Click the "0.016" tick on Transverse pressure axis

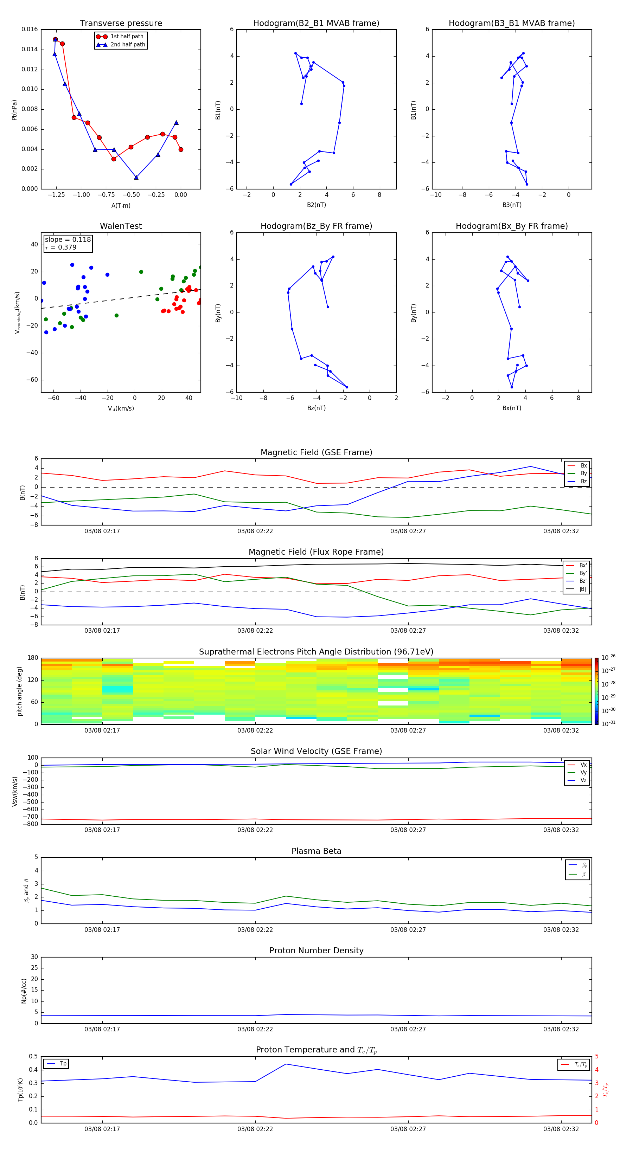(x=30, y=29)
